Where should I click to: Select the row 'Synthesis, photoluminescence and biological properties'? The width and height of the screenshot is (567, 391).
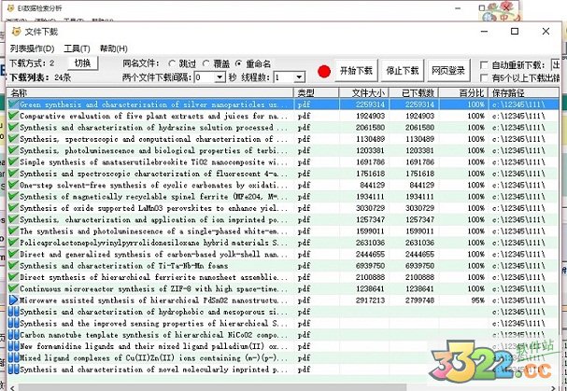[282, 150]
